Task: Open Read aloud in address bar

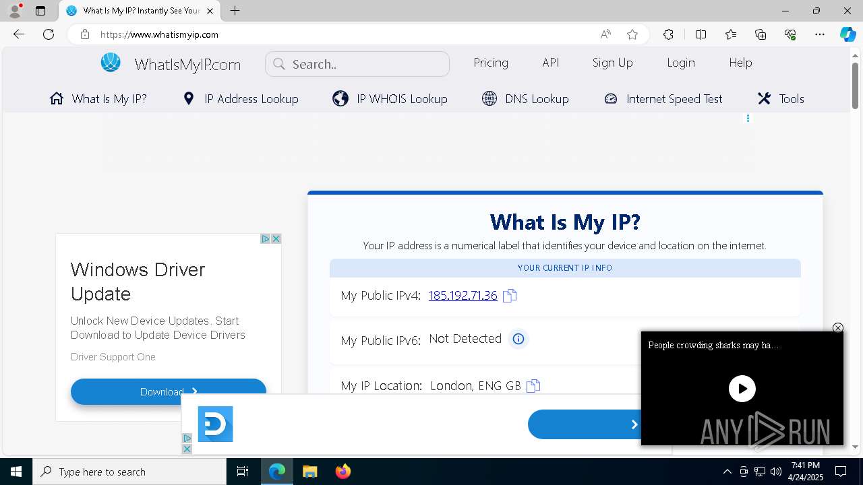Action: pyautogui.click(x=605, y=34)
